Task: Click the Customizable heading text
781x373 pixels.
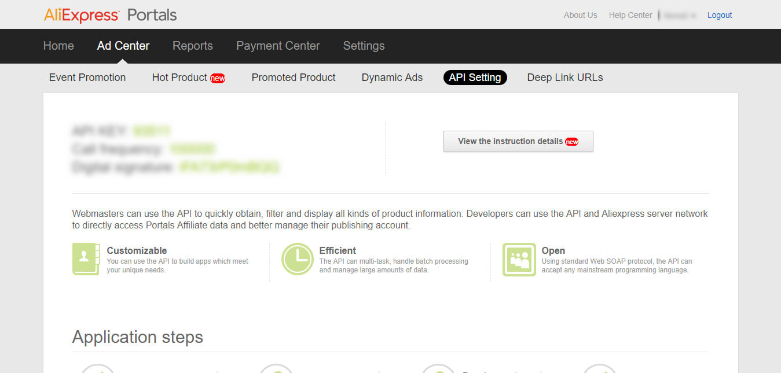Action: (137, 250)
